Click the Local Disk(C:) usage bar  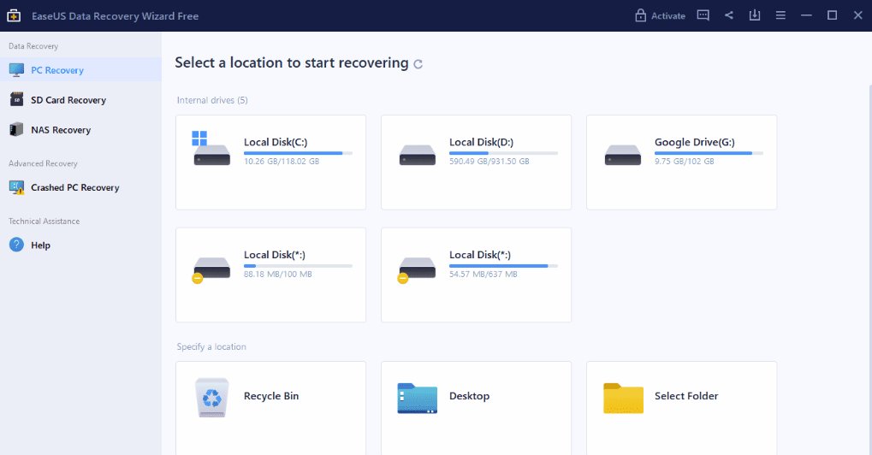pos(298,153)
